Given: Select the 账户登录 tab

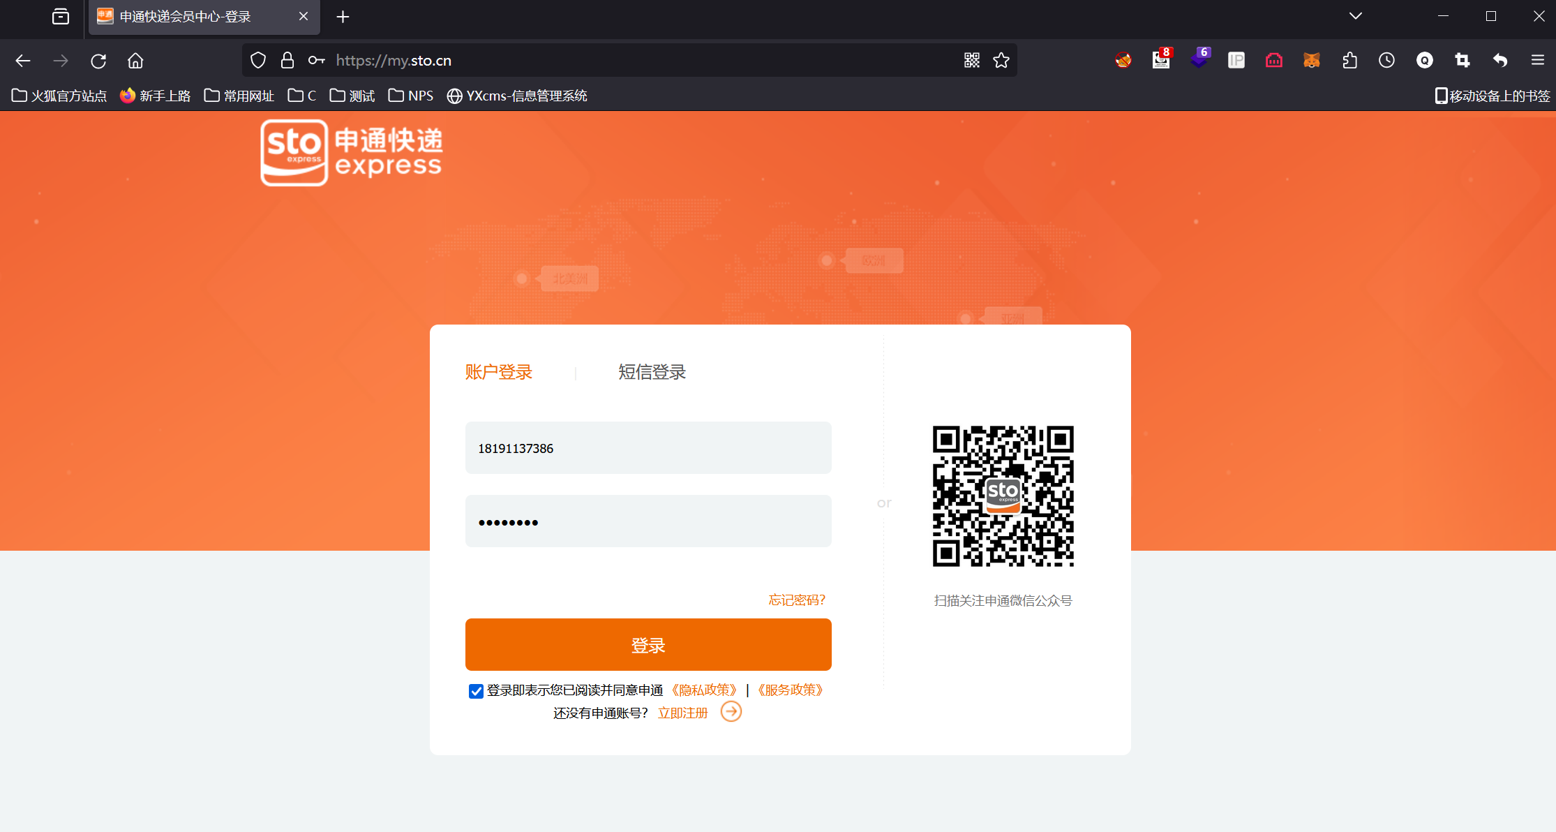Looking at the screenshot, I should click(499, 372).
